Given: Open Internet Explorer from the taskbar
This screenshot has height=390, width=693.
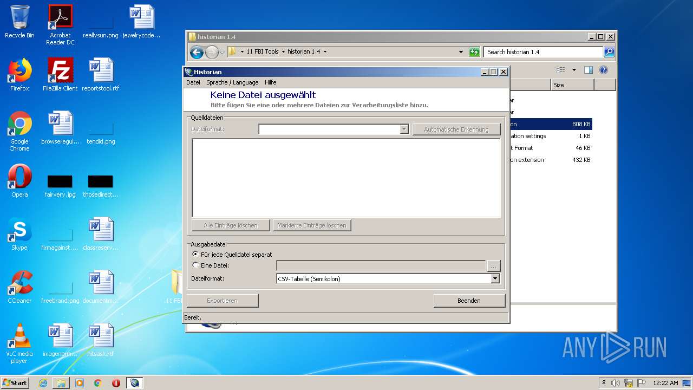Looking at the screenshot, I should (43, 383).
